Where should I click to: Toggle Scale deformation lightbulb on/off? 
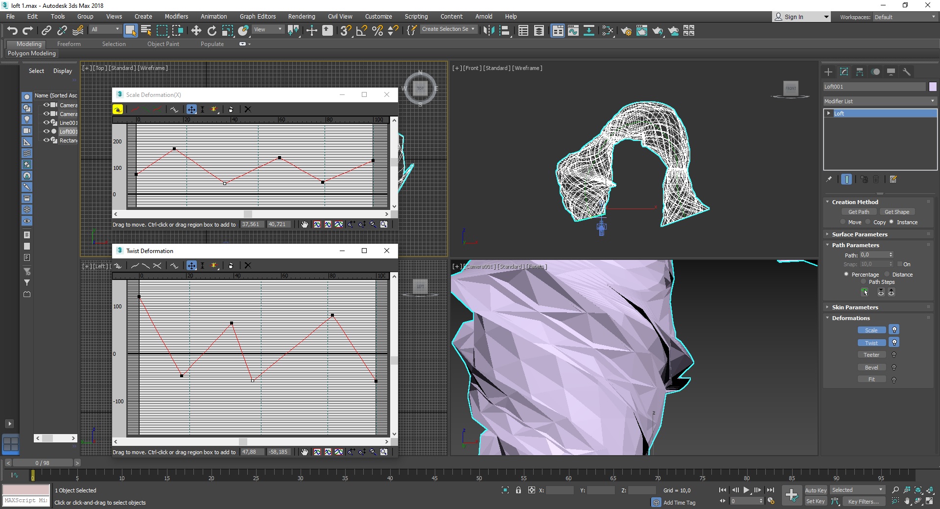[x=894, y=330]
